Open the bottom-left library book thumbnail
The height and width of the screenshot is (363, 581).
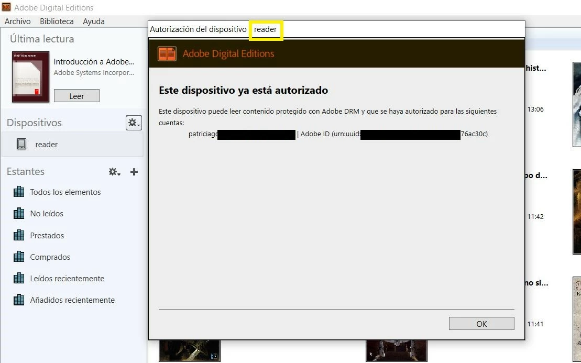coord(190,351)
